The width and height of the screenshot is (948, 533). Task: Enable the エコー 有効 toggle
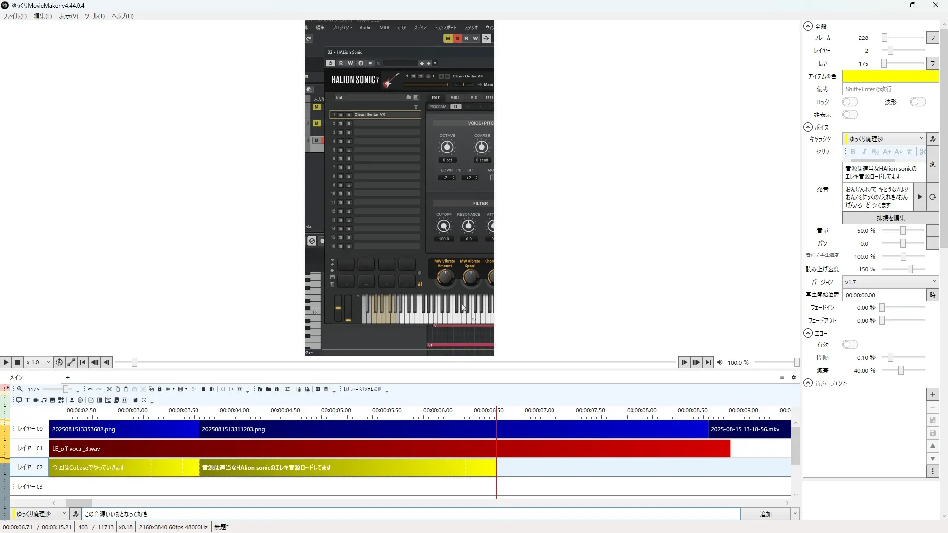[850, 345]
